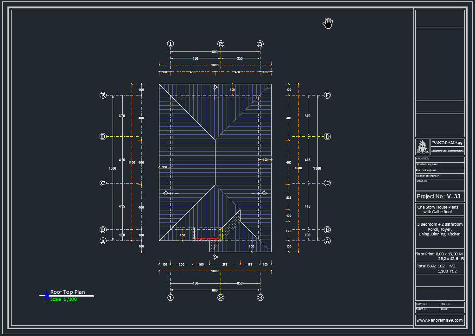Select the section marker on roof's right side
Image resolution: width=475 pixels, height=336 pixels.
tap(264, 193)
